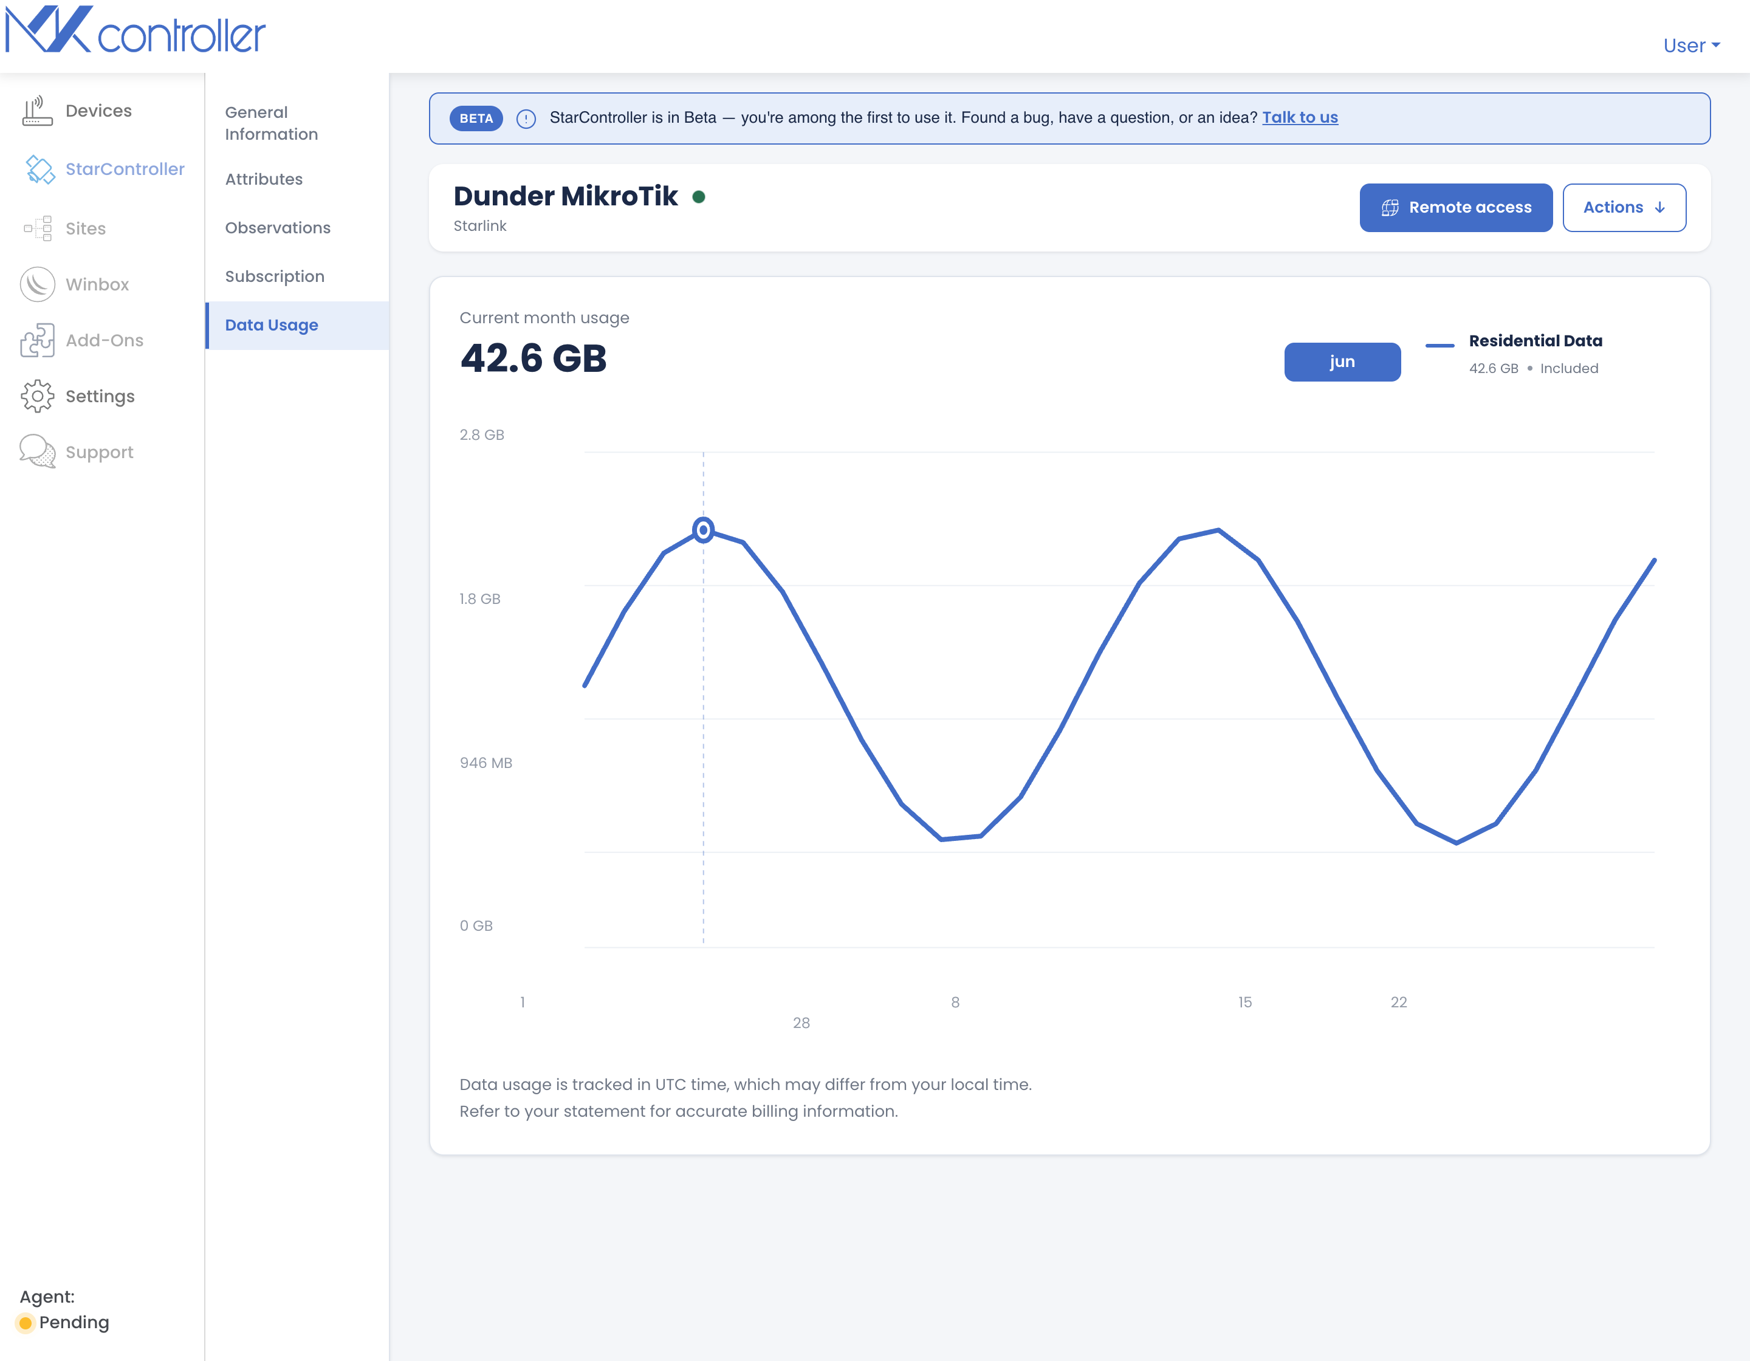Navigate to Add-Ons
Image resolution: width=1750 pixels, height=1361 pixels.
tap(104, 340)
